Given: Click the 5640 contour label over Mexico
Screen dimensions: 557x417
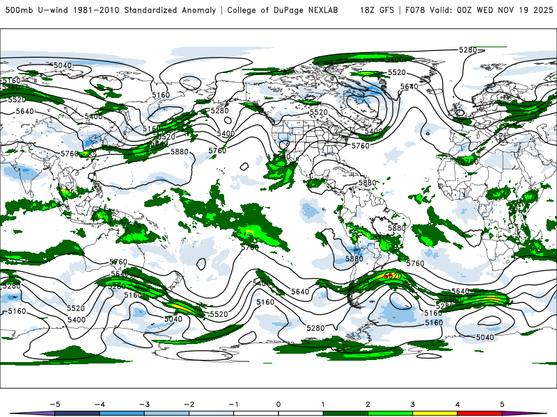Looking at the screenshot, I should (282, 156).
